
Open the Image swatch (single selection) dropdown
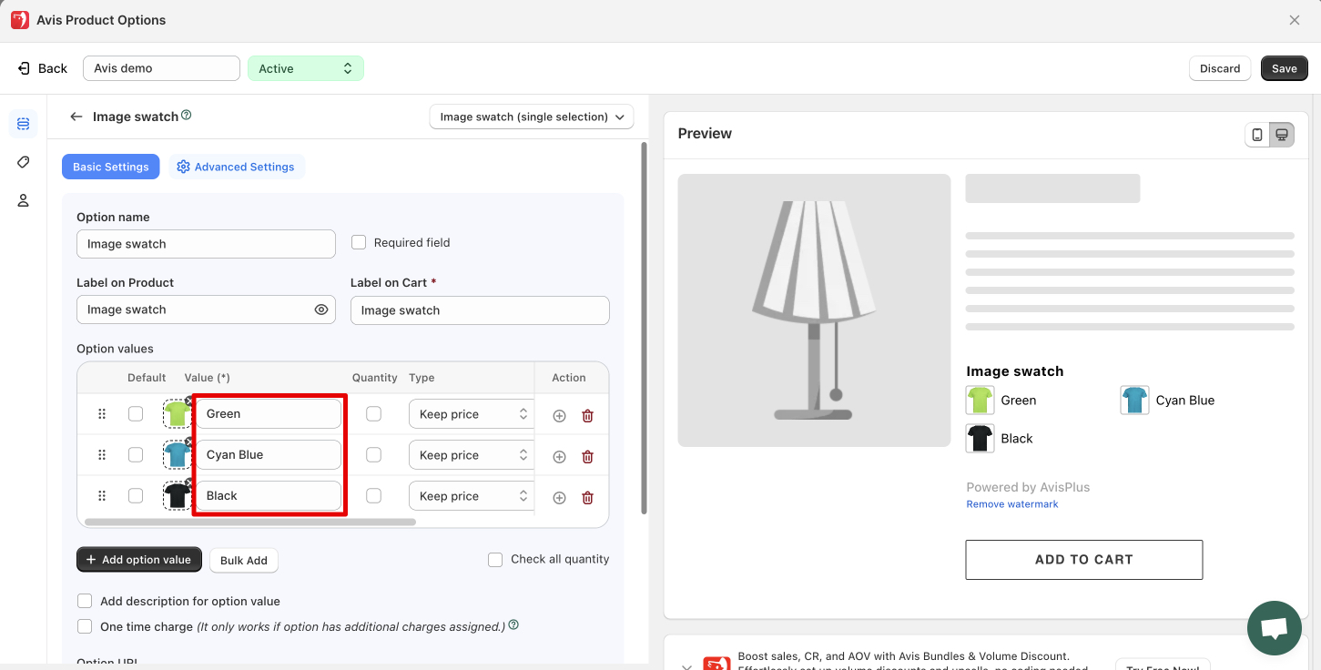pos(531,117)
